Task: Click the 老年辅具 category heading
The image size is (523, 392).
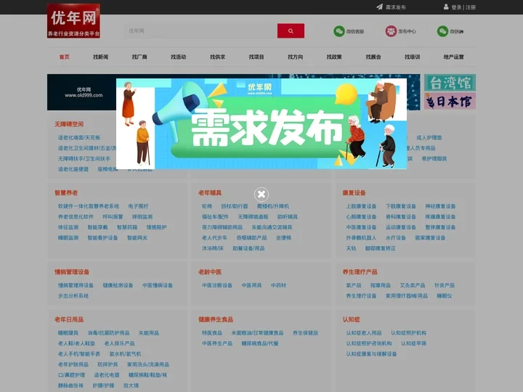Action: (x=210, y=192)
